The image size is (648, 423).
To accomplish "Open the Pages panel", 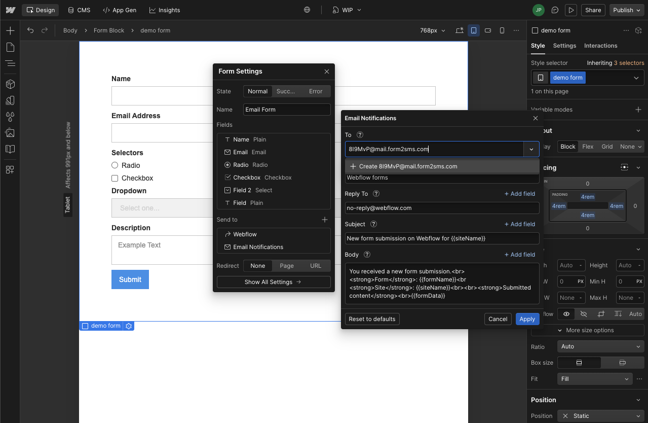I will click(x=10, y=47).
